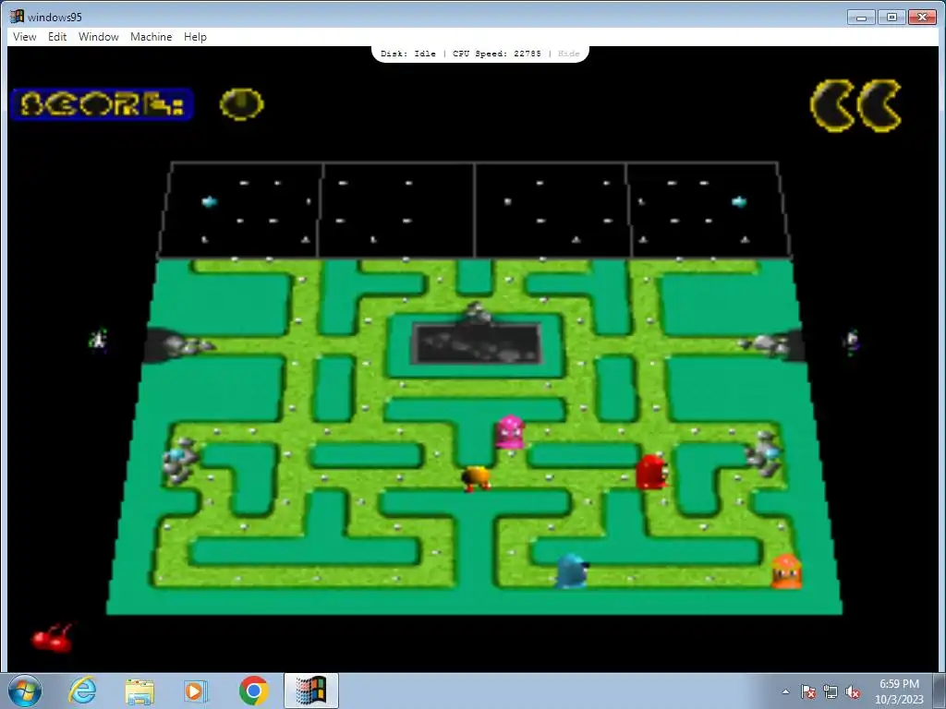
Task: Click the SCORE label
Action: pos(102,104)
